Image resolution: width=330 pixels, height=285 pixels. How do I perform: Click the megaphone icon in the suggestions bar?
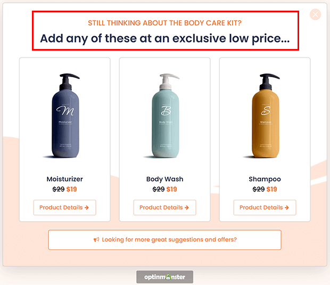[96, 240]
